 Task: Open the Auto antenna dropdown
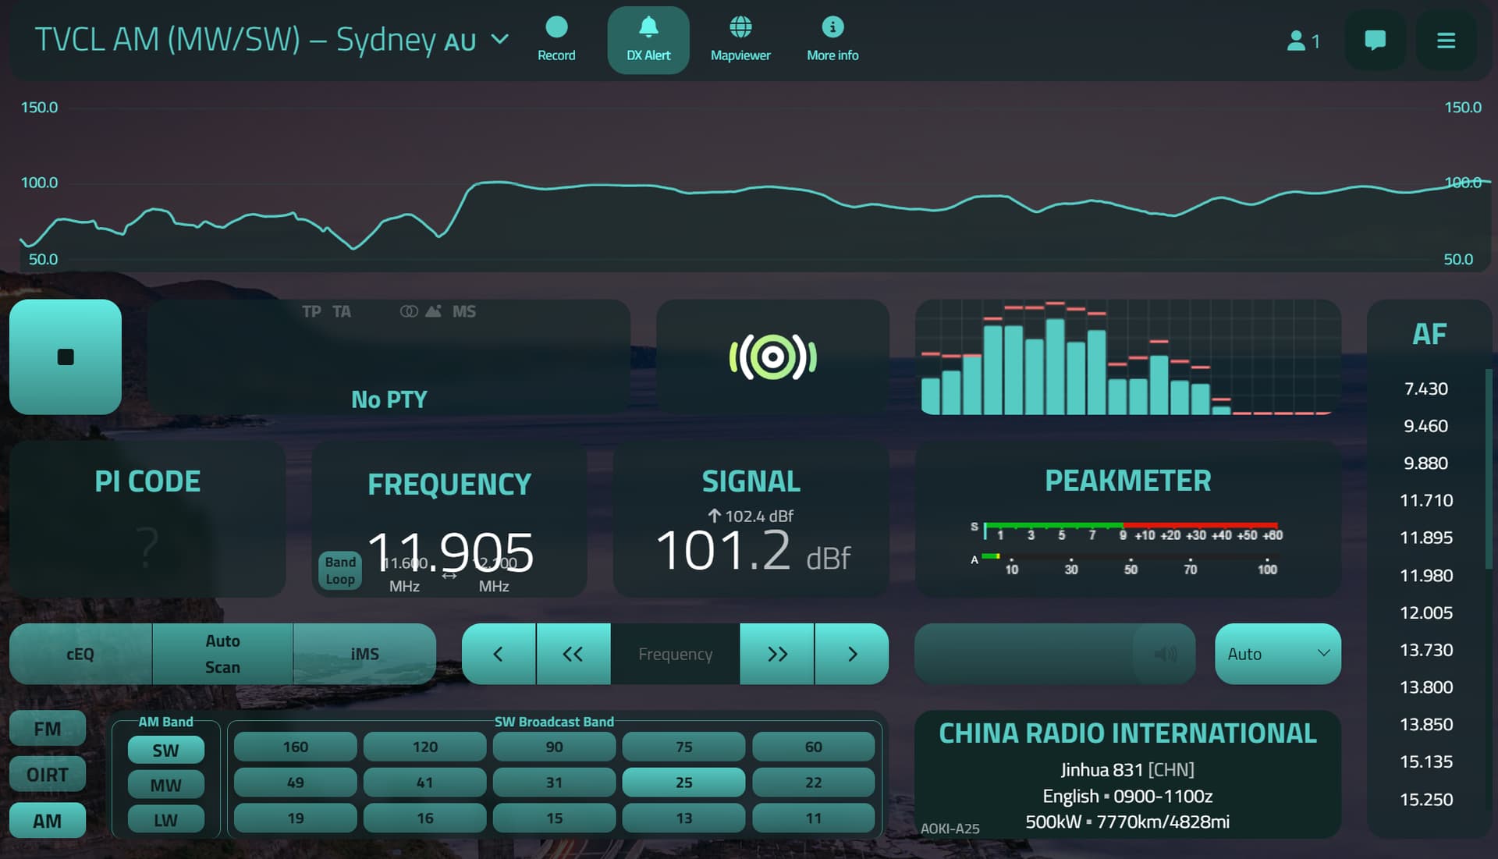point(1277,654)
